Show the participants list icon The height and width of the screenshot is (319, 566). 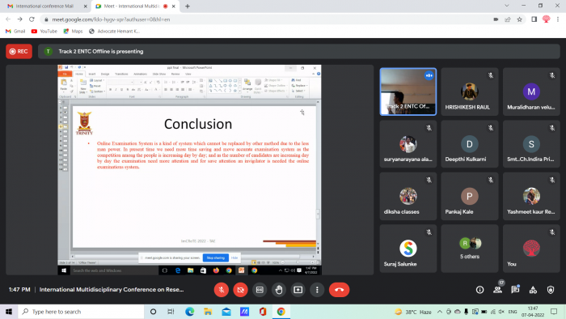coord(498,290)
